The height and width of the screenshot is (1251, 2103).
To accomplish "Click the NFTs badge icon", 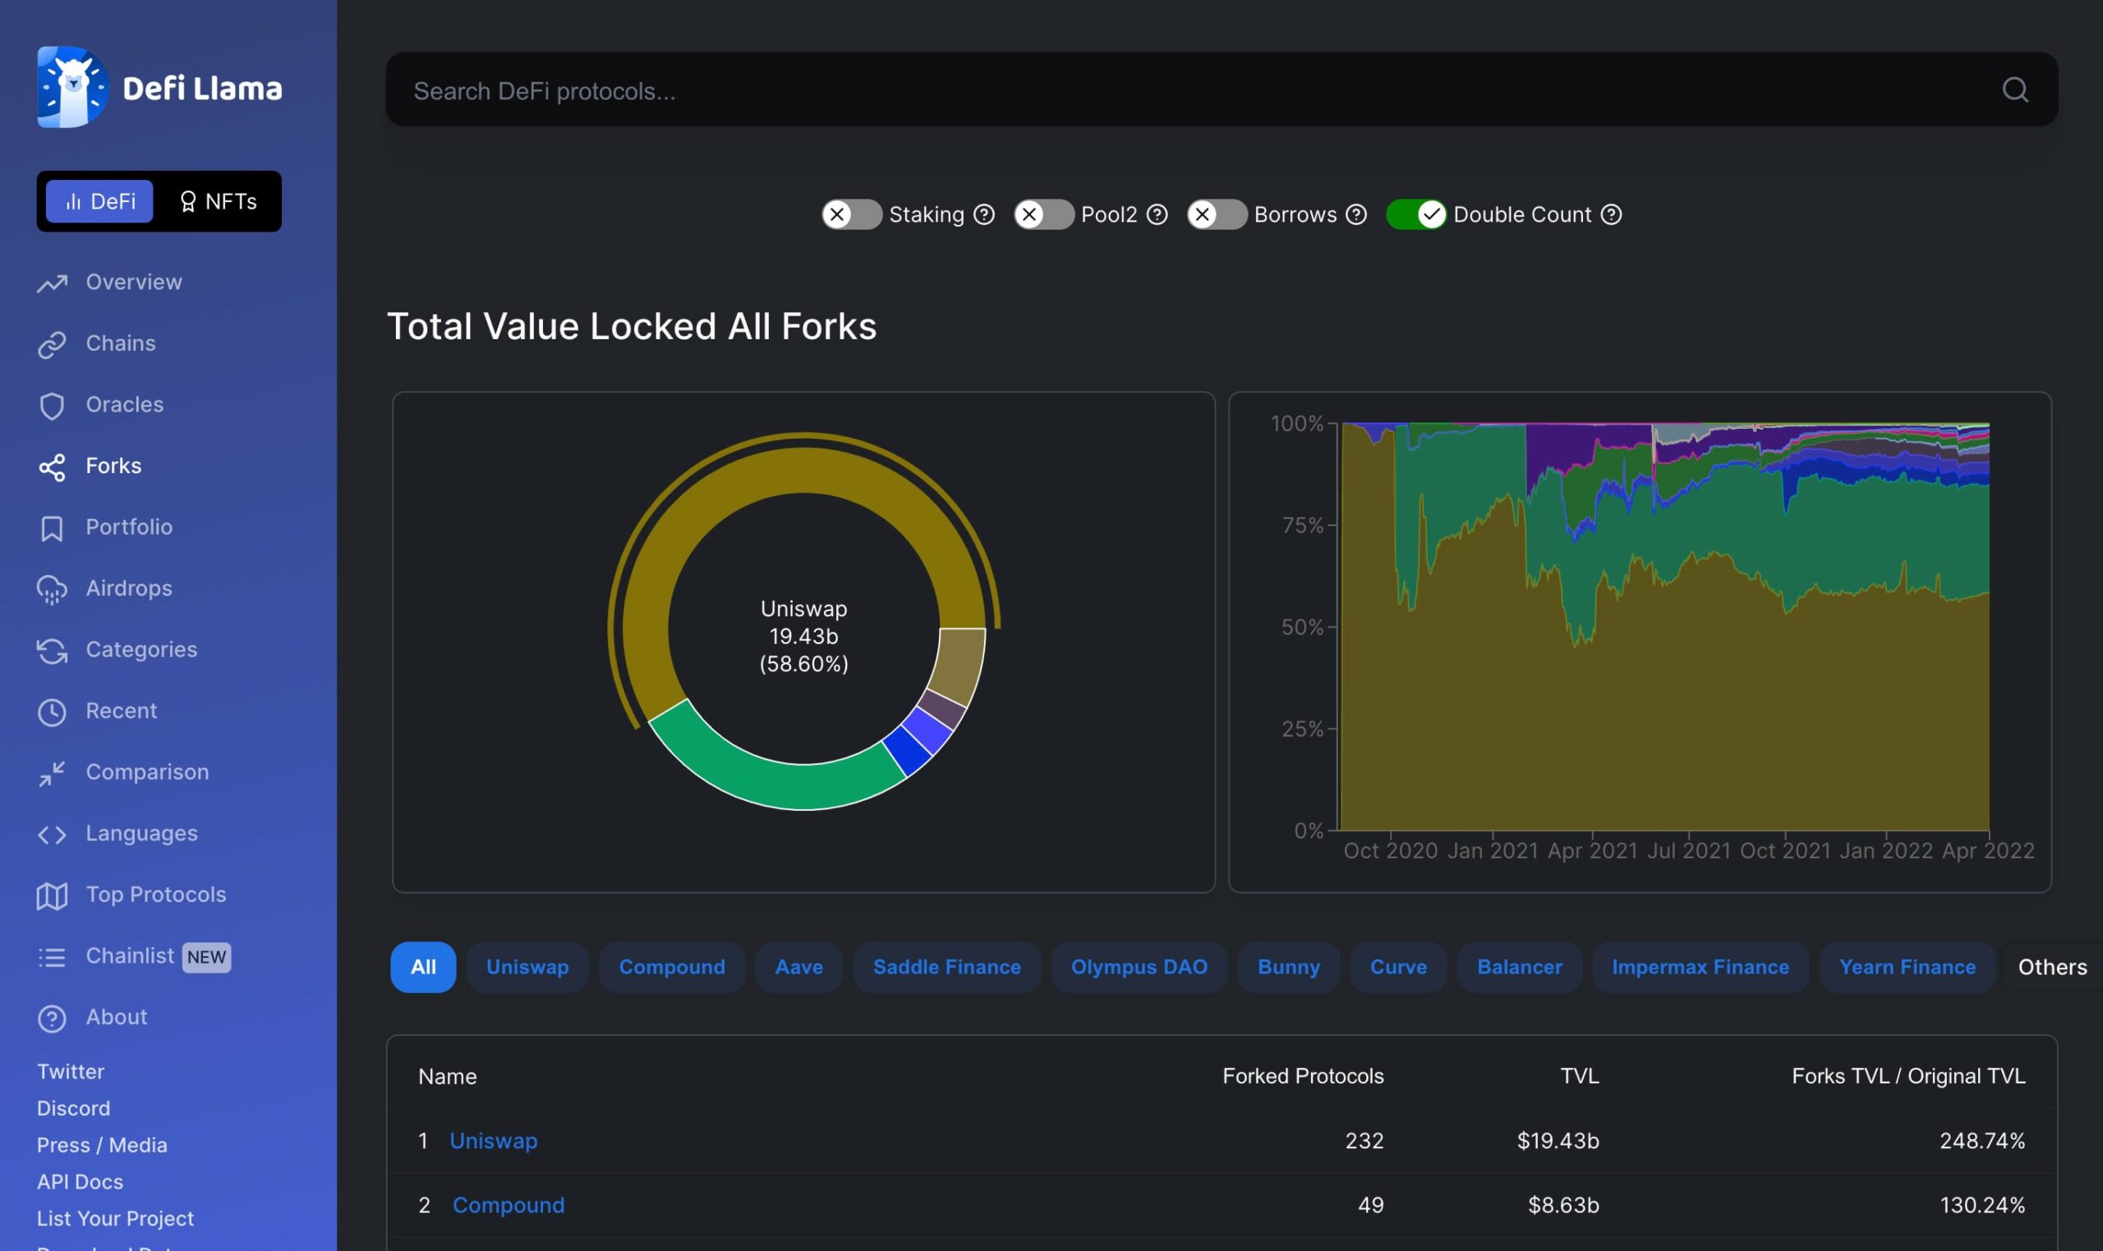I will (188, 200).
